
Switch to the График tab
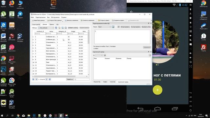click(x=105, y=82)
